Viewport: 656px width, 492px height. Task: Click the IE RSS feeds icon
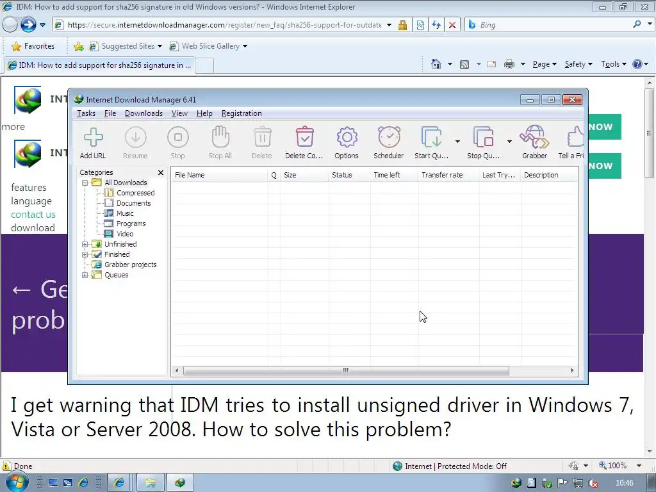(464, 65)
